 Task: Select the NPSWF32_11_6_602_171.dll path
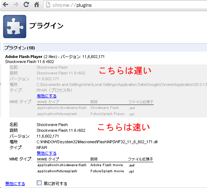pyautogui.click(x=97, y=142)
